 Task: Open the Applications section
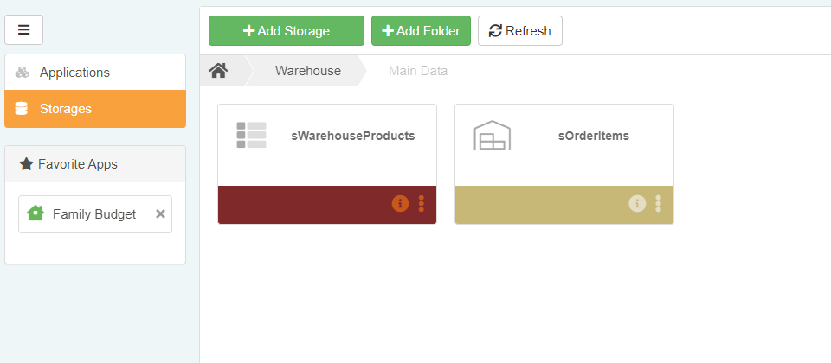click(74, 73)
